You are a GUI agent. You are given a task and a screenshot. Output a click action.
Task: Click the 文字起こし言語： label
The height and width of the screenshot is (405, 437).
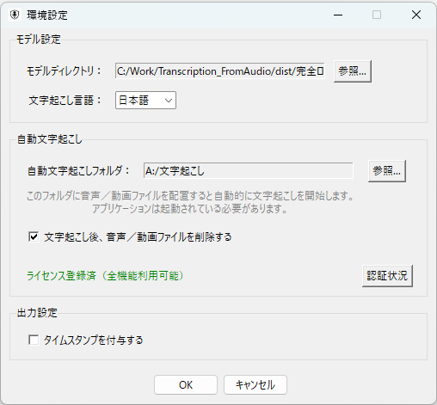point(65,101)
